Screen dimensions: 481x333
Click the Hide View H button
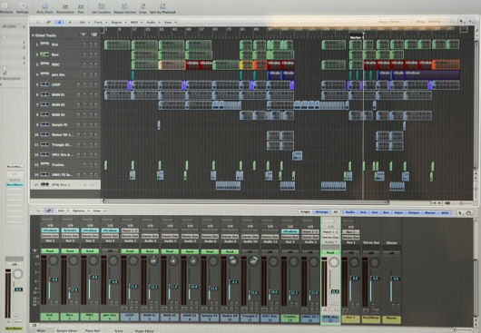pos(70,22)
